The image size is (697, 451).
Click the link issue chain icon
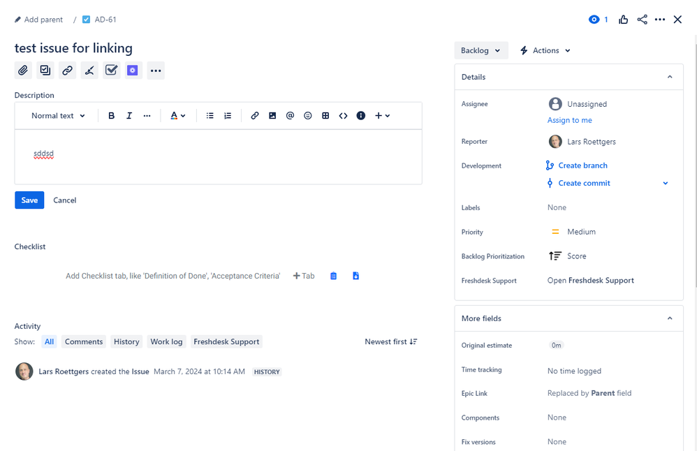pos(67,71)
